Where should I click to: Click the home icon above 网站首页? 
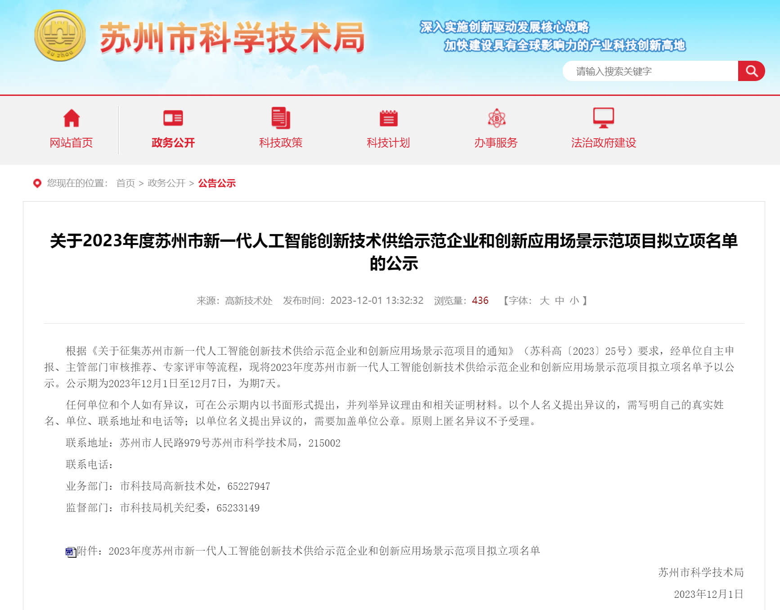pos(71,118)
